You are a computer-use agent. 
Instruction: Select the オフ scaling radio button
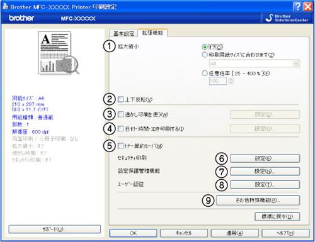pos(205,47)
